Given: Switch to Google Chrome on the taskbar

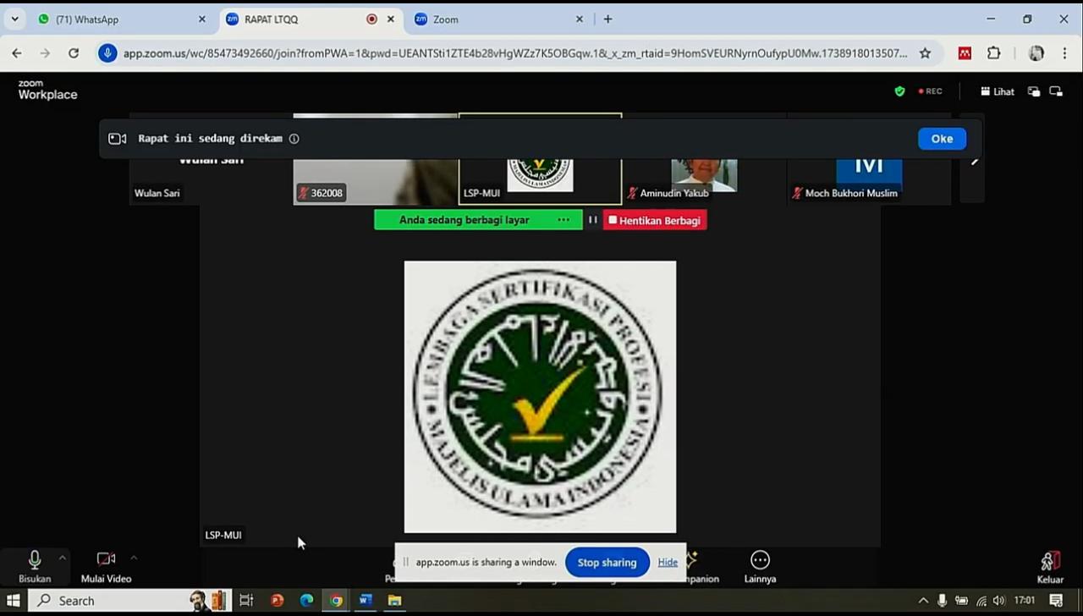Looking at the screenshot, I should [x=336, y=601].
